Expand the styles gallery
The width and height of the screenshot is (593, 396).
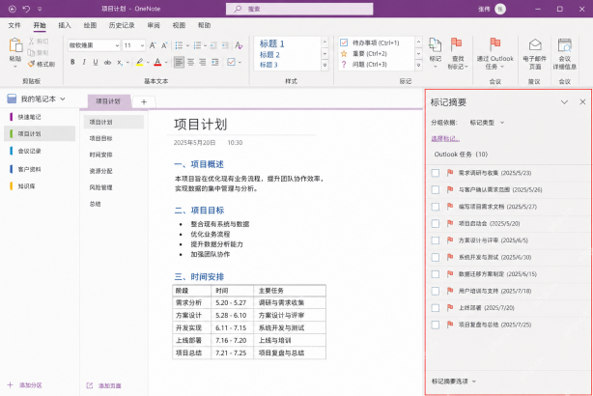click(x=325, y=65)
